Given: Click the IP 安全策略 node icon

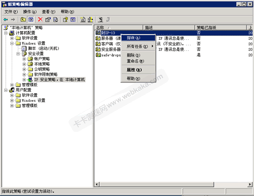Looking at the screenshot, I should pos(30,79).
